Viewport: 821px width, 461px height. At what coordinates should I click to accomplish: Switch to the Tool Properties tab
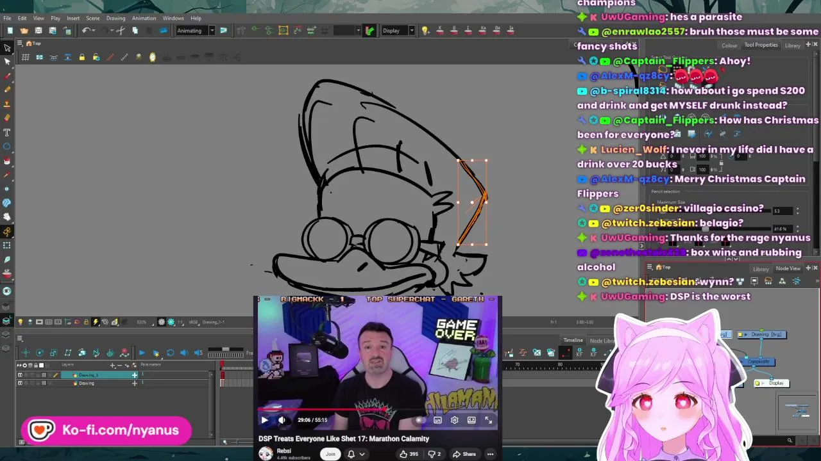click(x=761, y=45)
